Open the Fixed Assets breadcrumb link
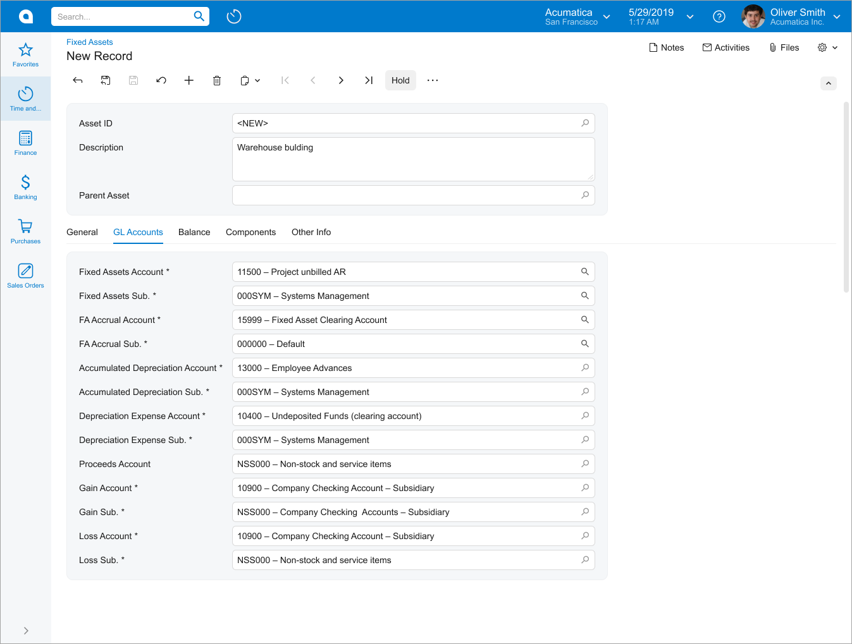 tap(90, 42)
